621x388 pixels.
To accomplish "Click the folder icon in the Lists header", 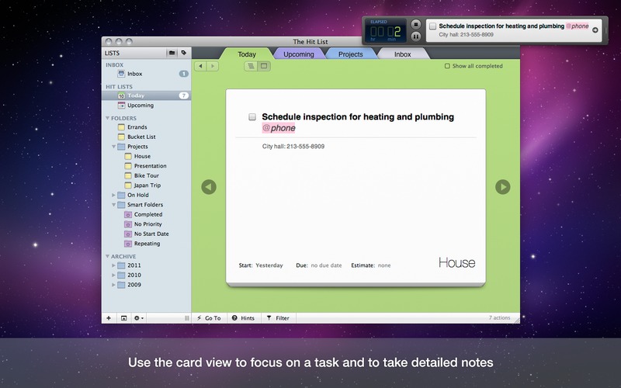I will [172, 53].
